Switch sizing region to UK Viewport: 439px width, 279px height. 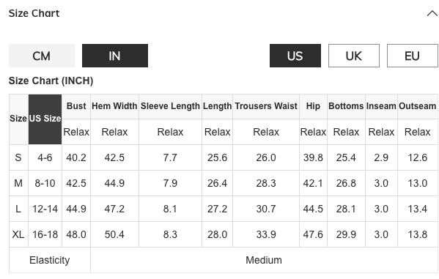point(354,56)
